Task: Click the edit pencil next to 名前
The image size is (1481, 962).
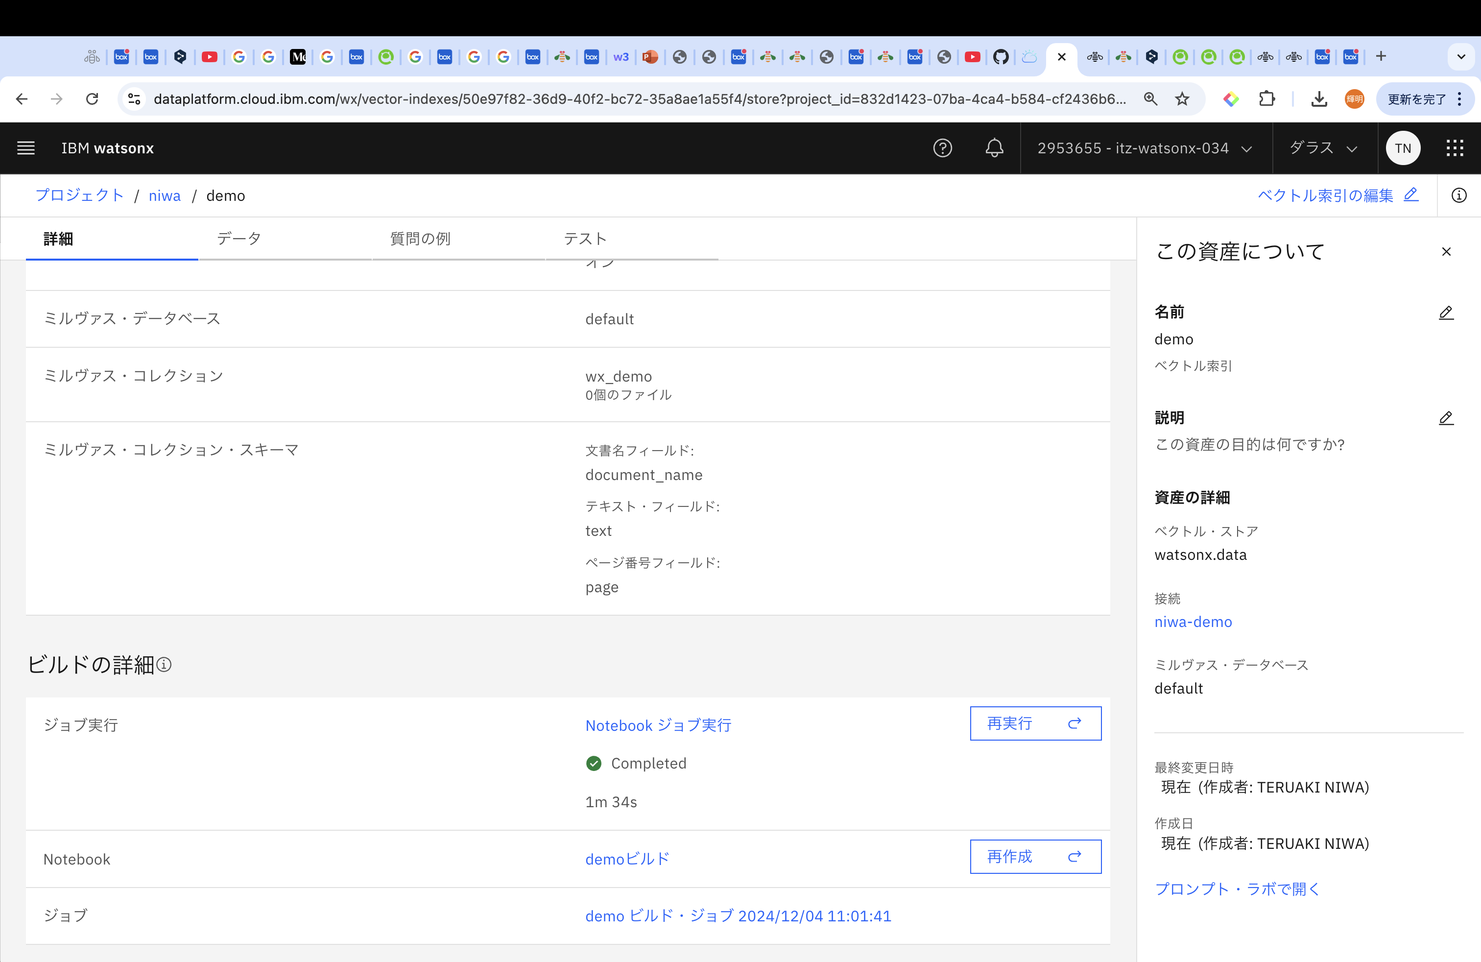Action: tap(1446, 313)
